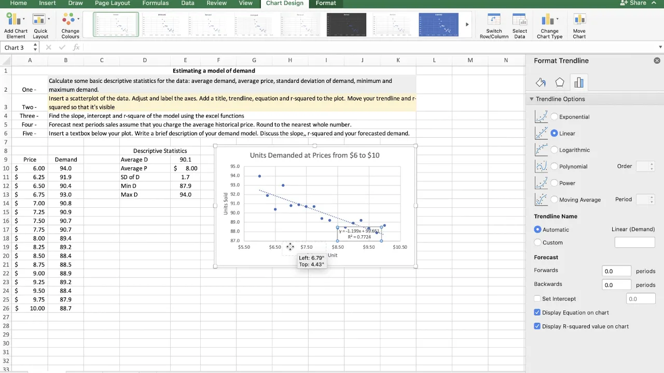Click the Change Colours icon

tap(68, 20)
